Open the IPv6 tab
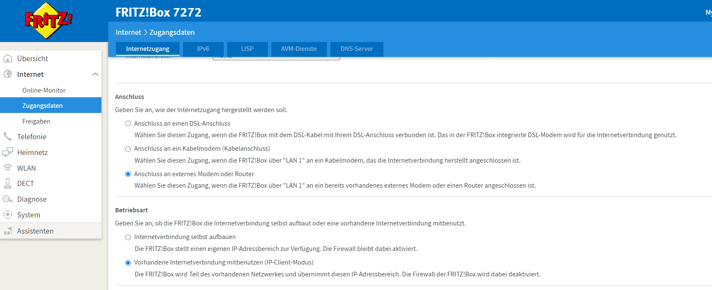 tap(203, 49)
